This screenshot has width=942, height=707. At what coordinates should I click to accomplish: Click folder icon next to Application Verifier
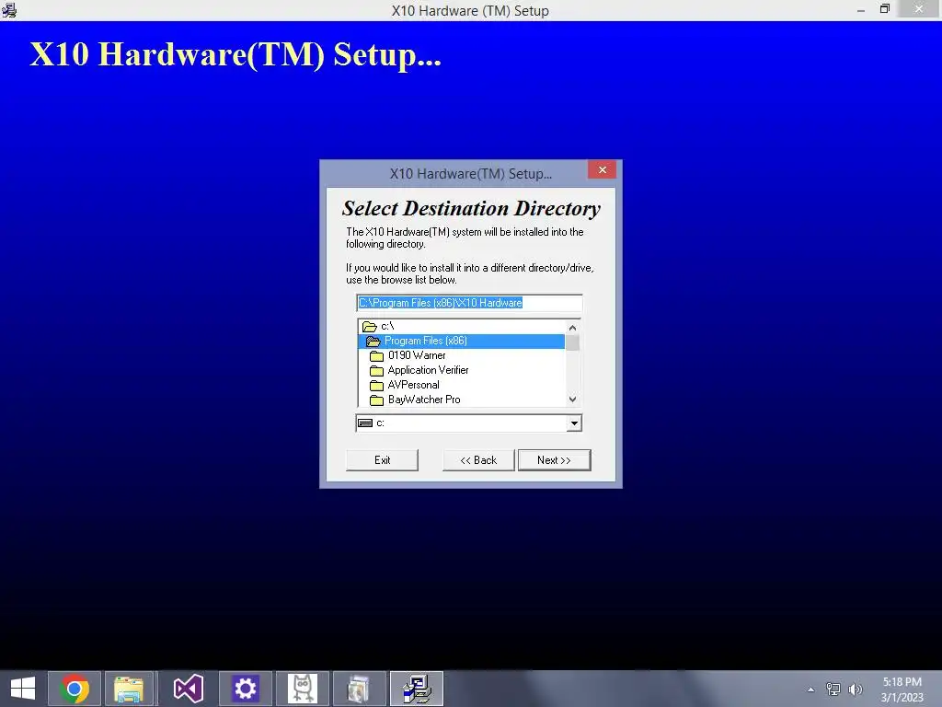376,370
